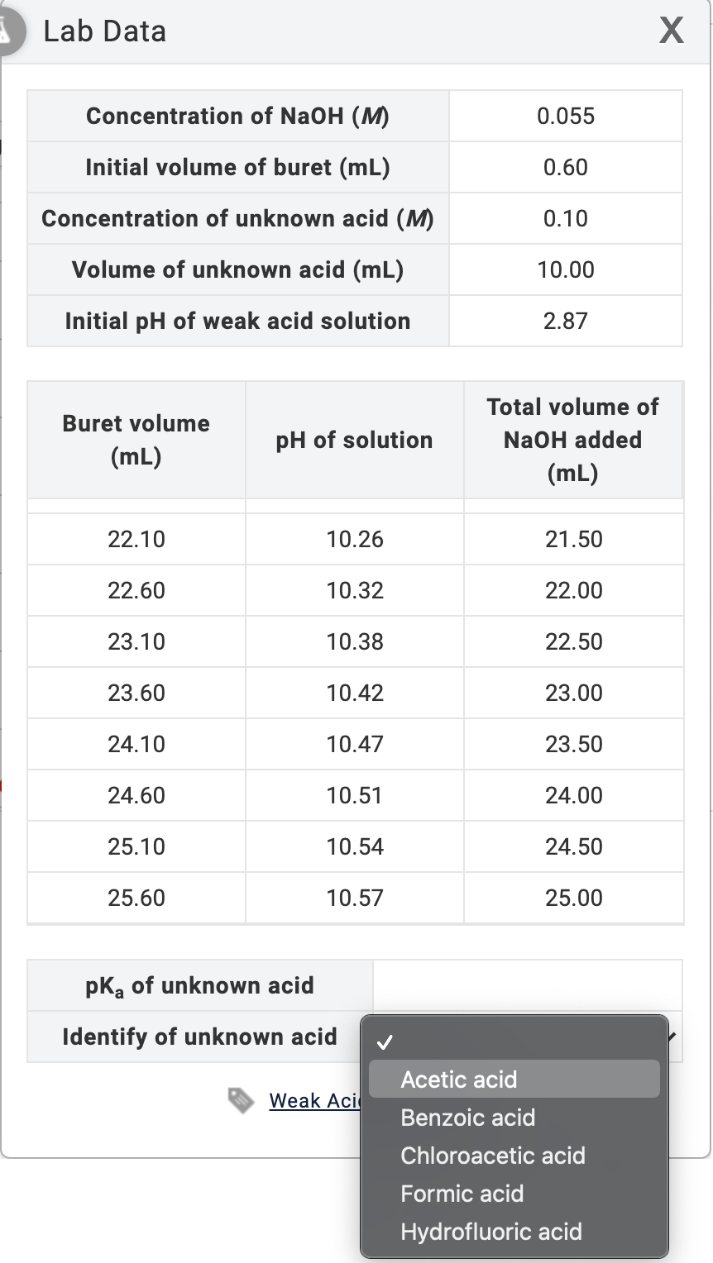This screenshot has width=713, height=1263.
Task: Close the Lab Data window
Action: [x=671, y=31]
